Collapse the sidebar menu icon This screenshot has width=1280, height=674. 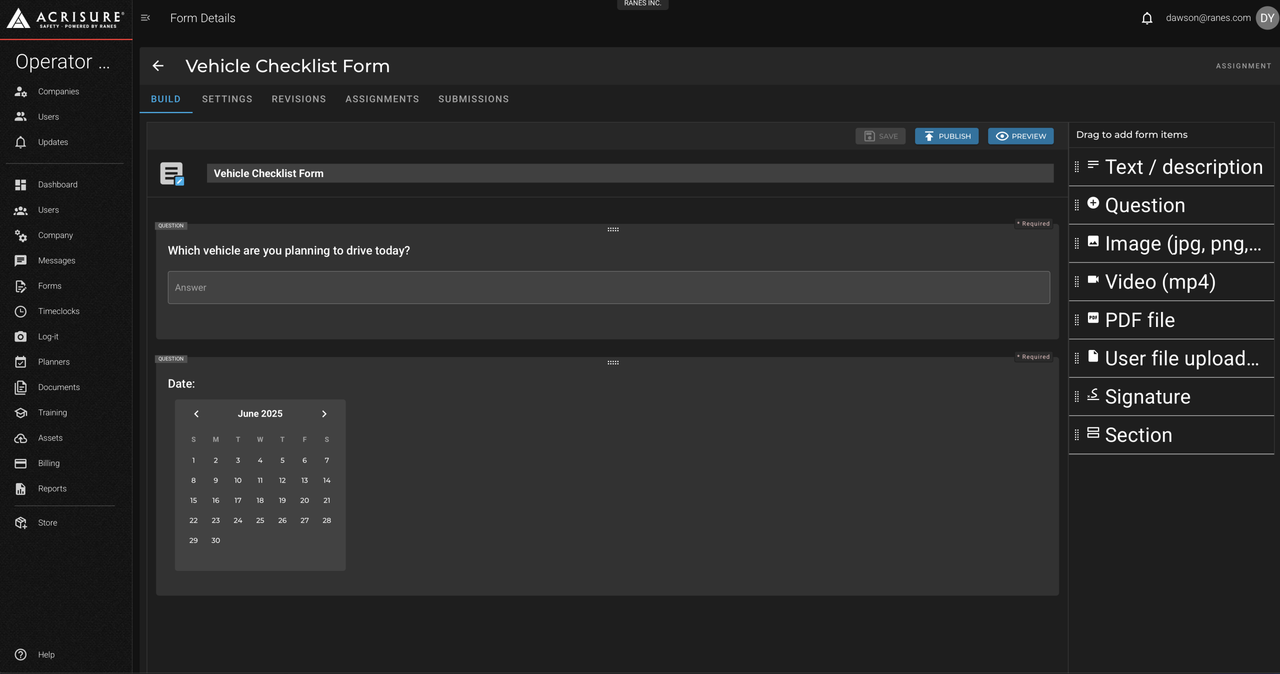[145, 18]
